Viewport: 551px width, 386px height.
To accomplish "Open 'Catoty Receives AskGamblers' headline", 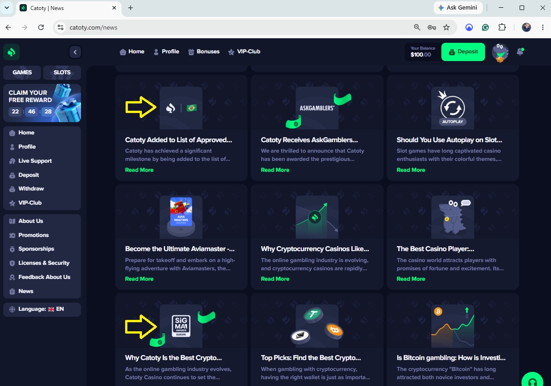I will (x=309, y=140).
